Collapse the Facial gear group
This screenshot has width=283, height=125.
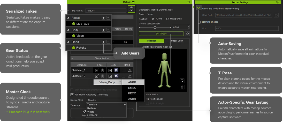coord(68,18)
